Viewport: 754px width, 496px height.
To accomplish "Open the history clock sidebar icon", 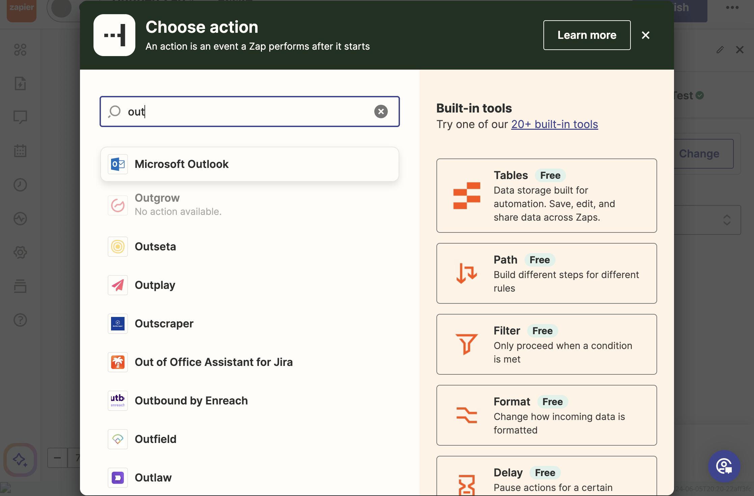I will 20,185.
